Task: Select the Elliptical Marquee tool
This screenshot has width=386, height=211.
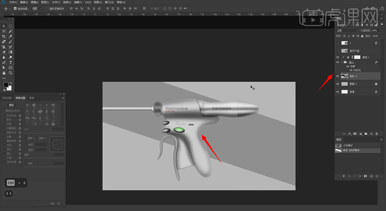Action: click(x=11, y=26)
